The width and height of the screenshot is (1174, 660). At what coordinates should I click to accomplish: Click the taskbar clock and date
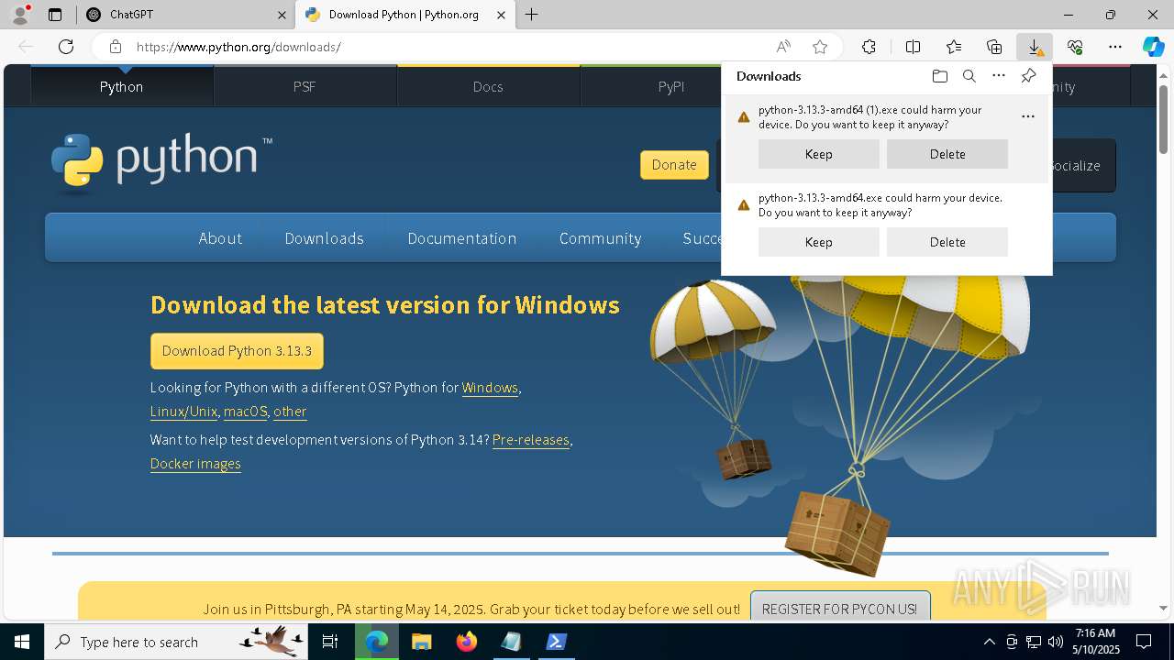pyautogui.click(x=1097, y=642)
